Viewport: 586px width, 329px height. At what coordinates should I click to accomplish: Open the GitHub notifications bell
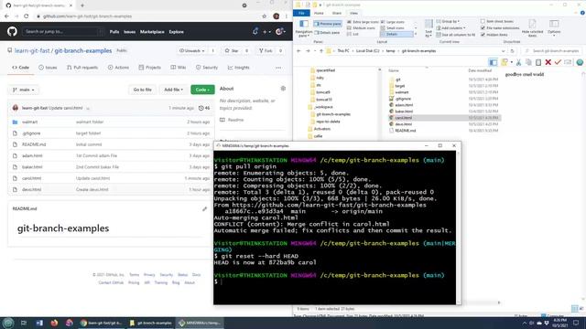click(x=255, y=32)
